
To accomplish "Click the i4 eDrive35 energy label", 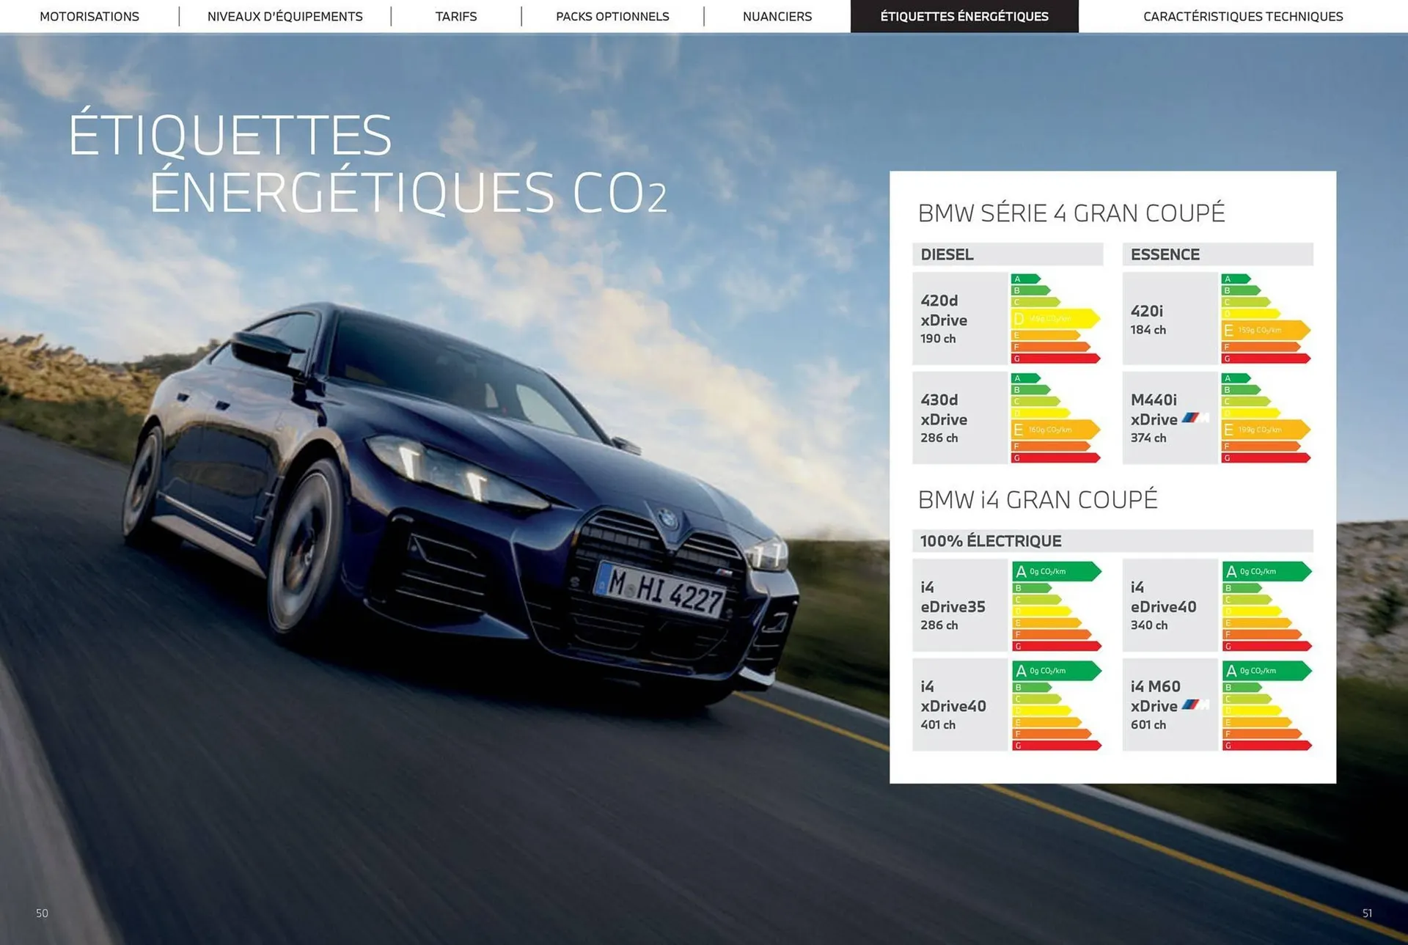I will tap(1056, 606).
